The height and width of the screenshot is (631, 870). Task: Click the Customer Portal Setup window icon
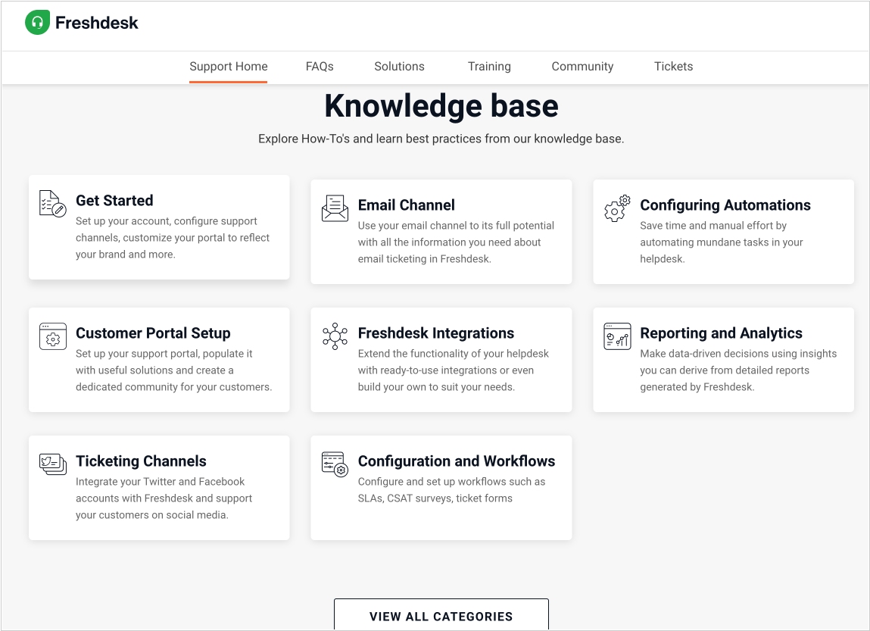(52, 336)
